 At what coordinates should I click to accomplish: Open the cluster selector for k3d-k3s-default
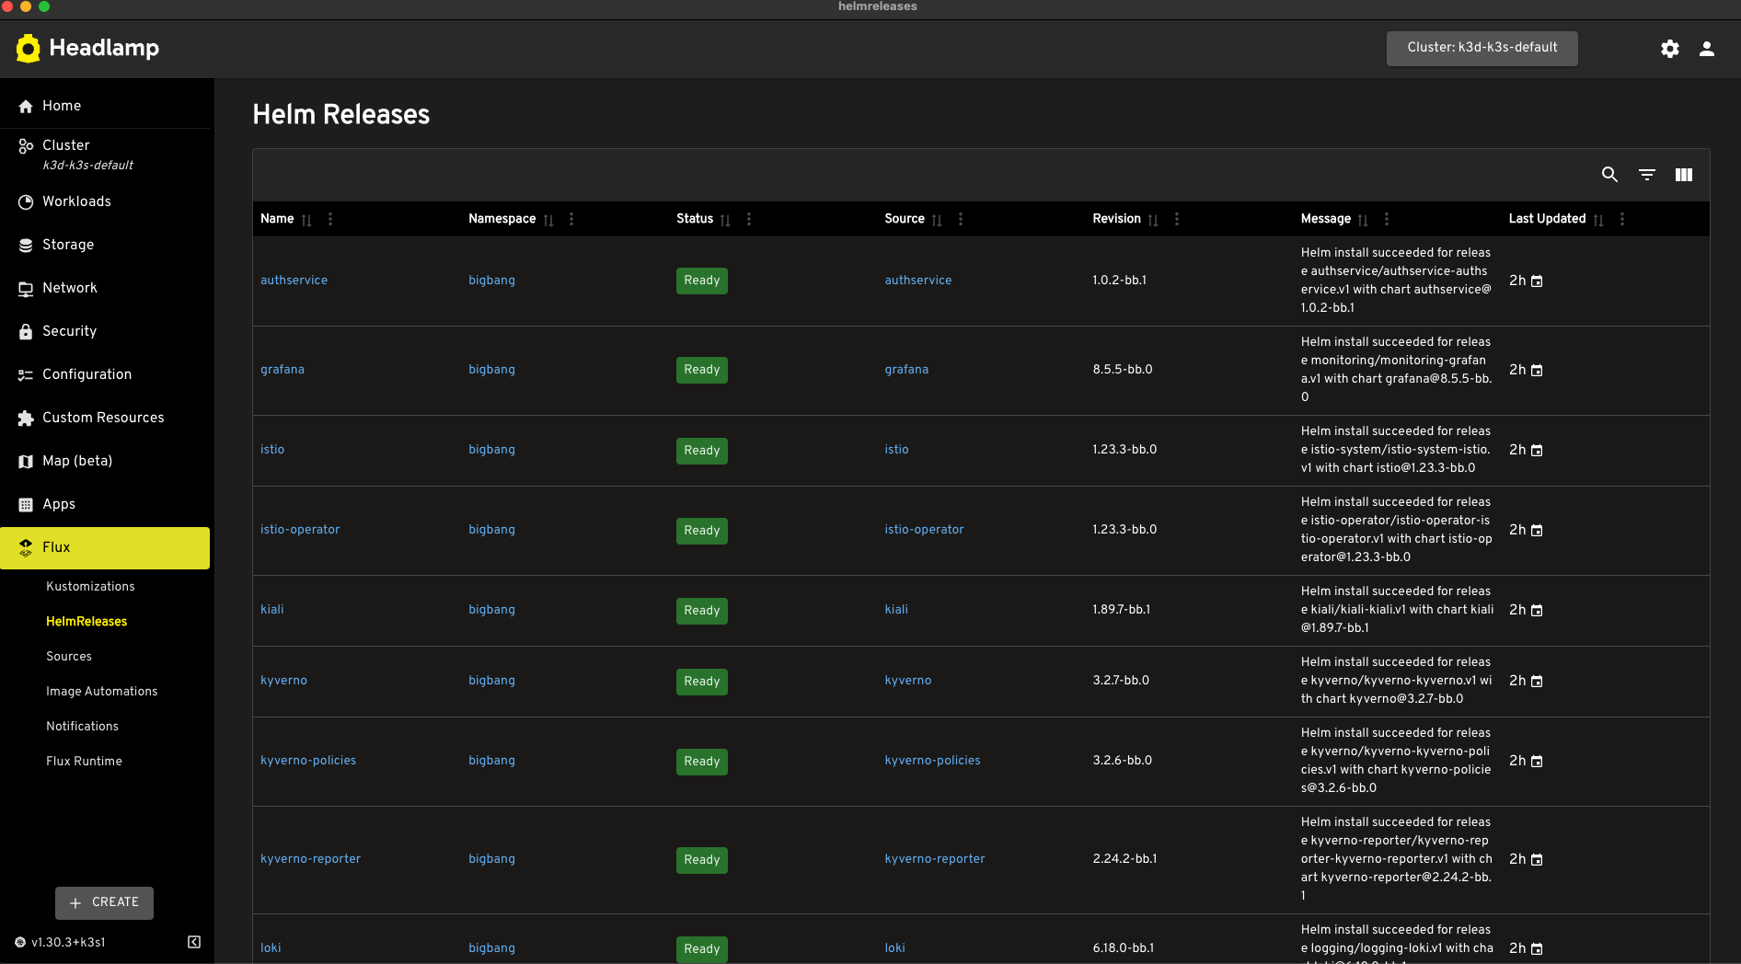tap(1481, 48)
